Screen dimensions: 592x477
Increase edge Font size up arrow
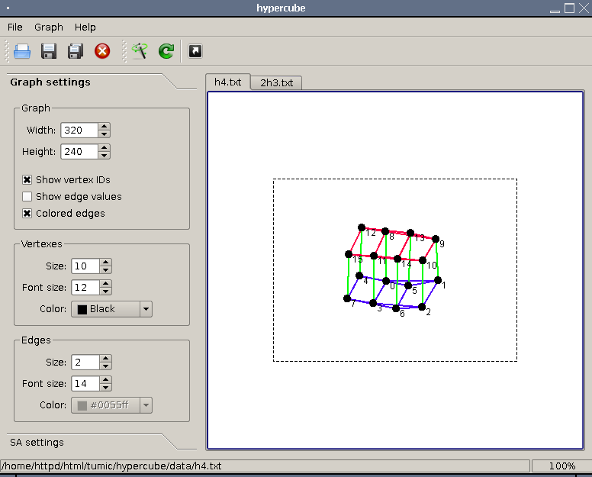click(106, 379)
